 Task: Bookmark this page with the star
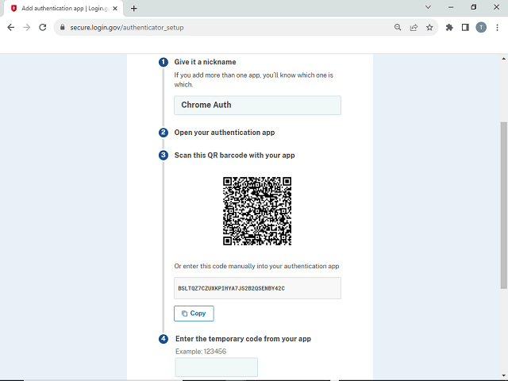tap(429, 28)
